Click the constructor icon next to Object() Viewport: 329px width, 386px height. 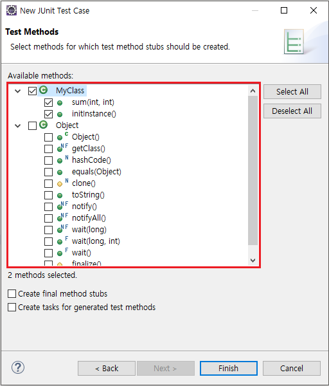coord(62,136)
